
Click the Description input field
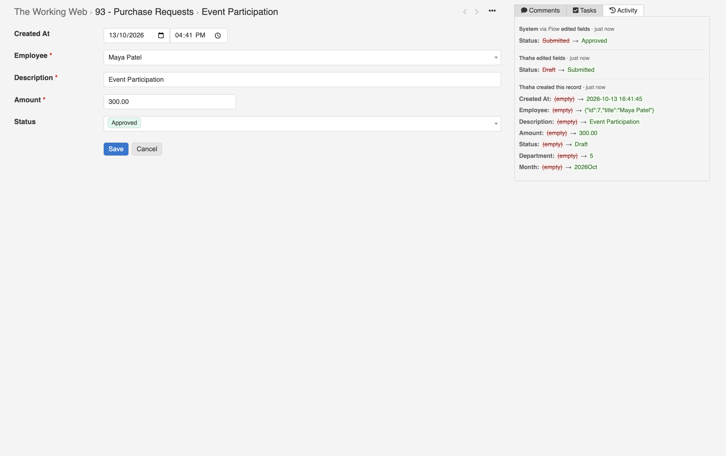302,80
